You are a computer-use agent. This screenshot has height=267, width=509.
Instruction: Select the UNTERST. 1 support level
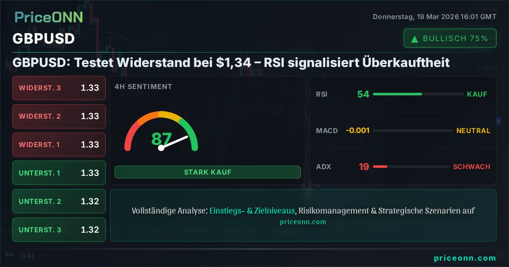[59, 173]
